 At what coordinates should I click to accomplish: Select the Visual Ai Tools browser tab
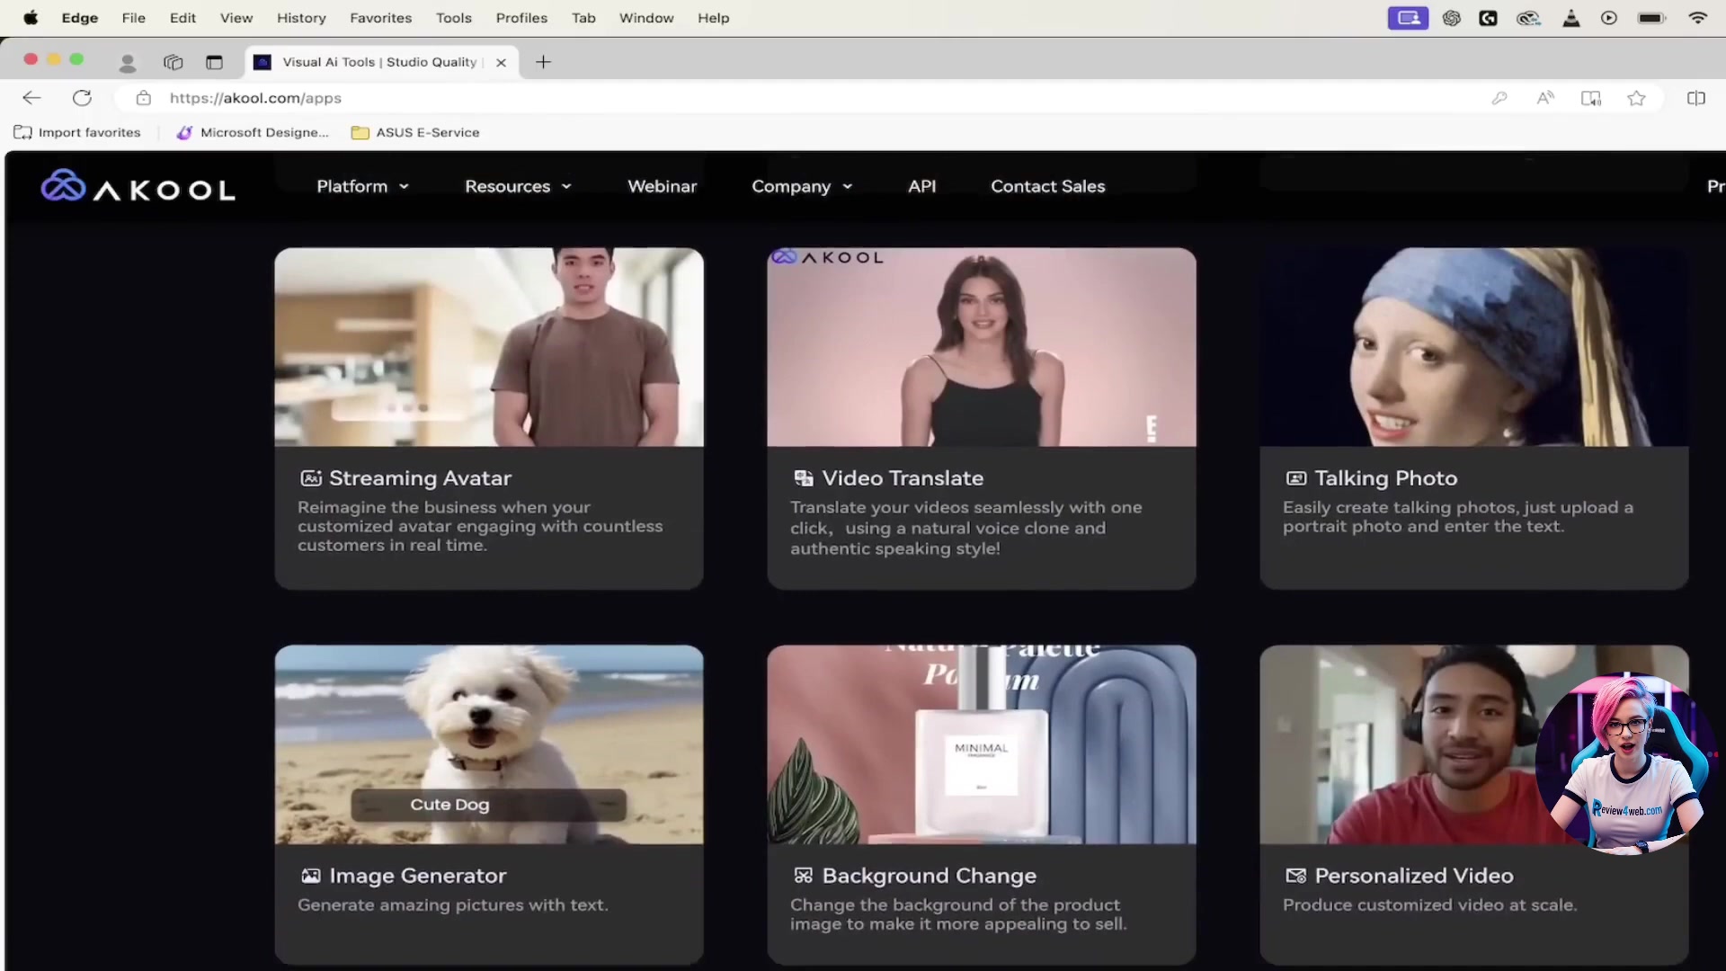click(x=381, y=62)
